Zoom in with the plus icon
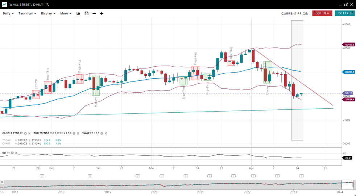 (x=102, y=13)
